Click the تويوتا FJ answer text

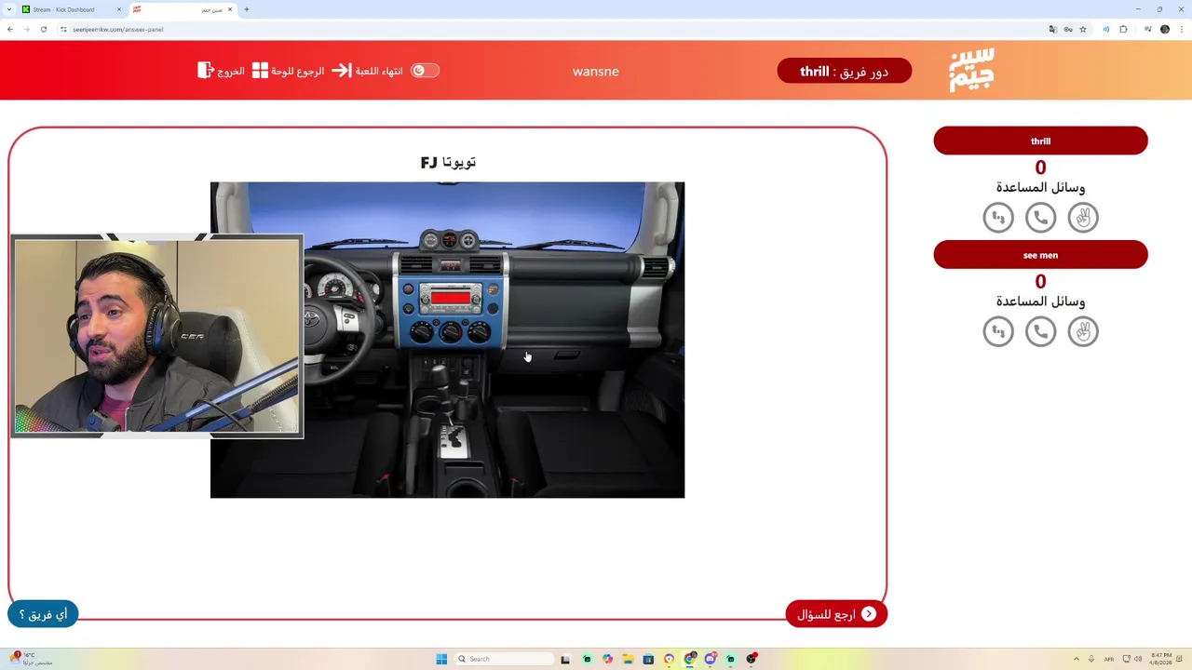click(x=448, y=162)
